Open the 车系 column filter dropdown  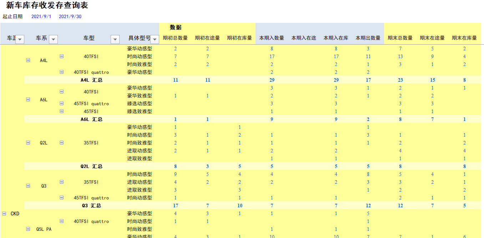pos(53,39)
